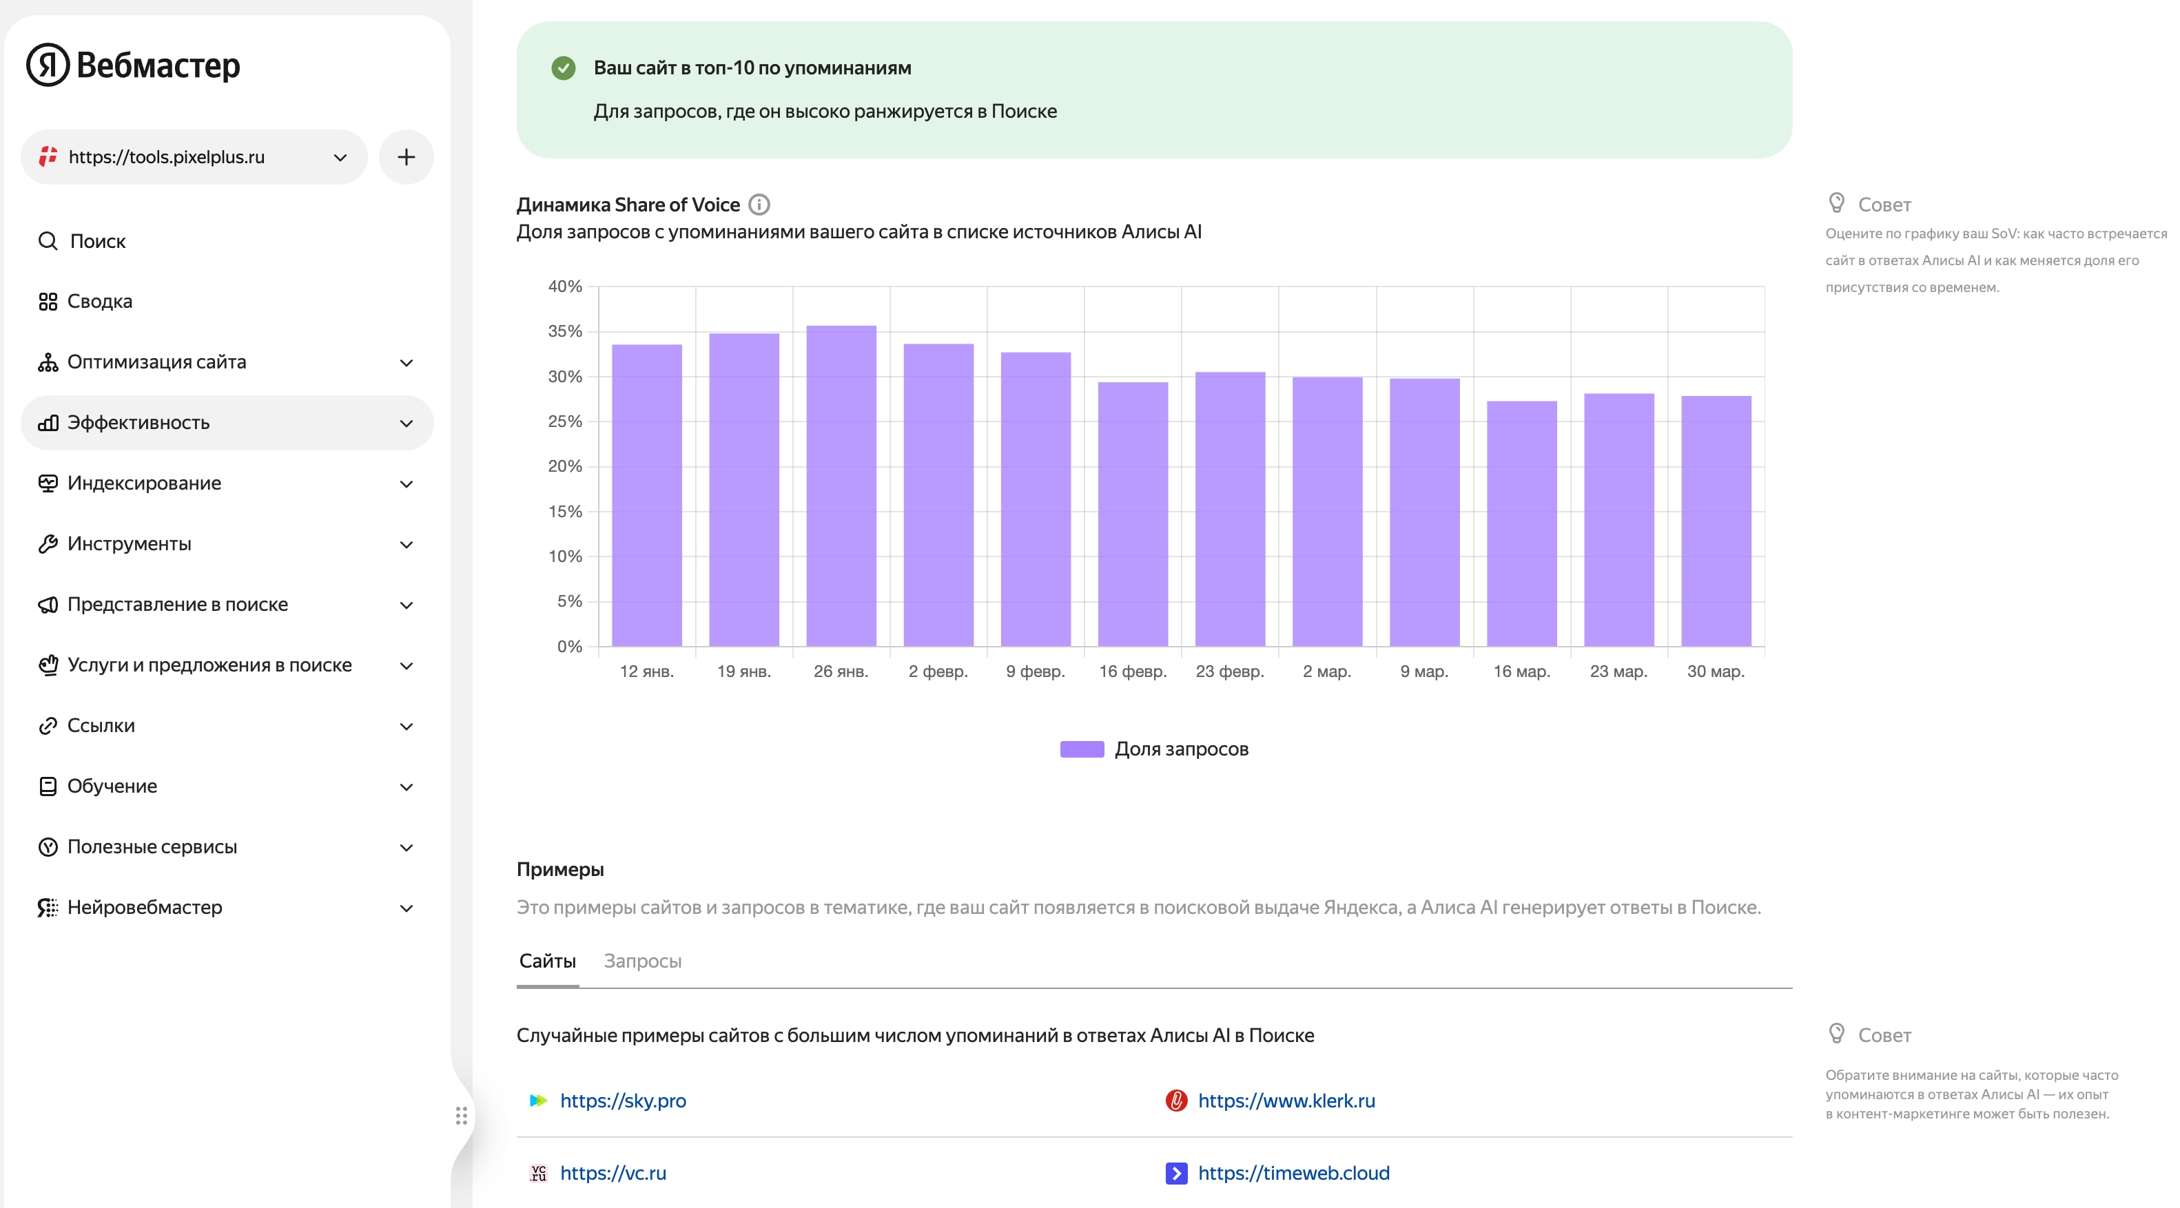
Task: Click the Ссылки chain icon
Action: pos(48,726)
